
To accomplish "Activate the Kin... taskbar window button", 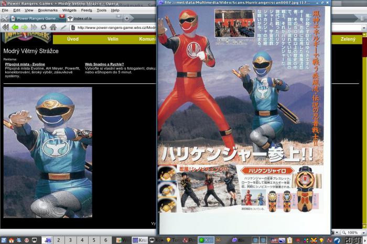I will (206, 240).
